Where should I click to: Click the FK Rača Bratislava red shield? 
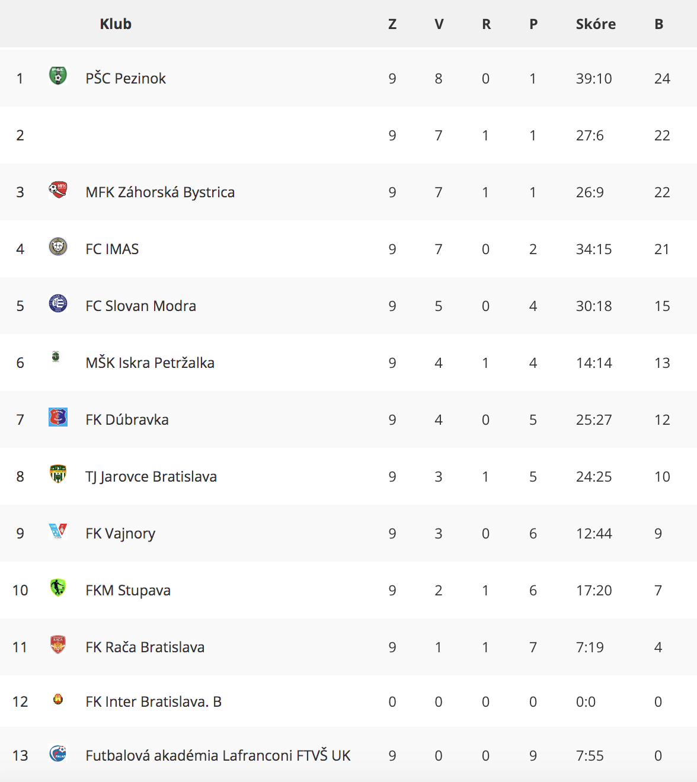point(58,645)
